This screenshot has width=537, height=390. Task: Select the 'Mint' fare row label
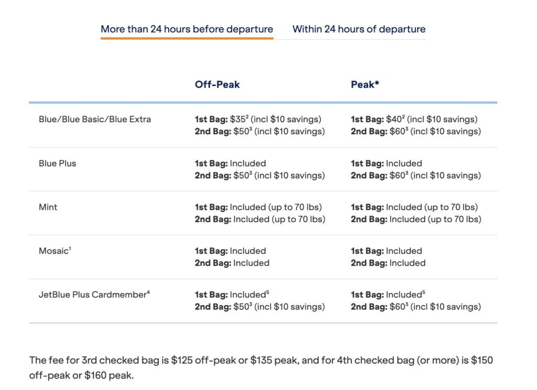tap(48, 207)
